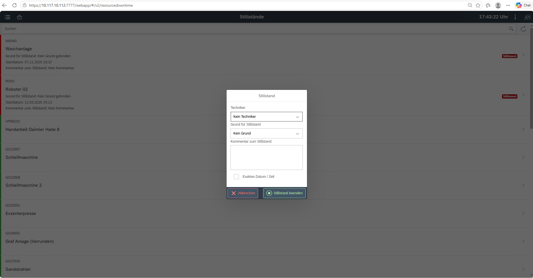Reload the browser page
Image resolution: width=533 pixels, height=278 pixels.
[14, 5]
